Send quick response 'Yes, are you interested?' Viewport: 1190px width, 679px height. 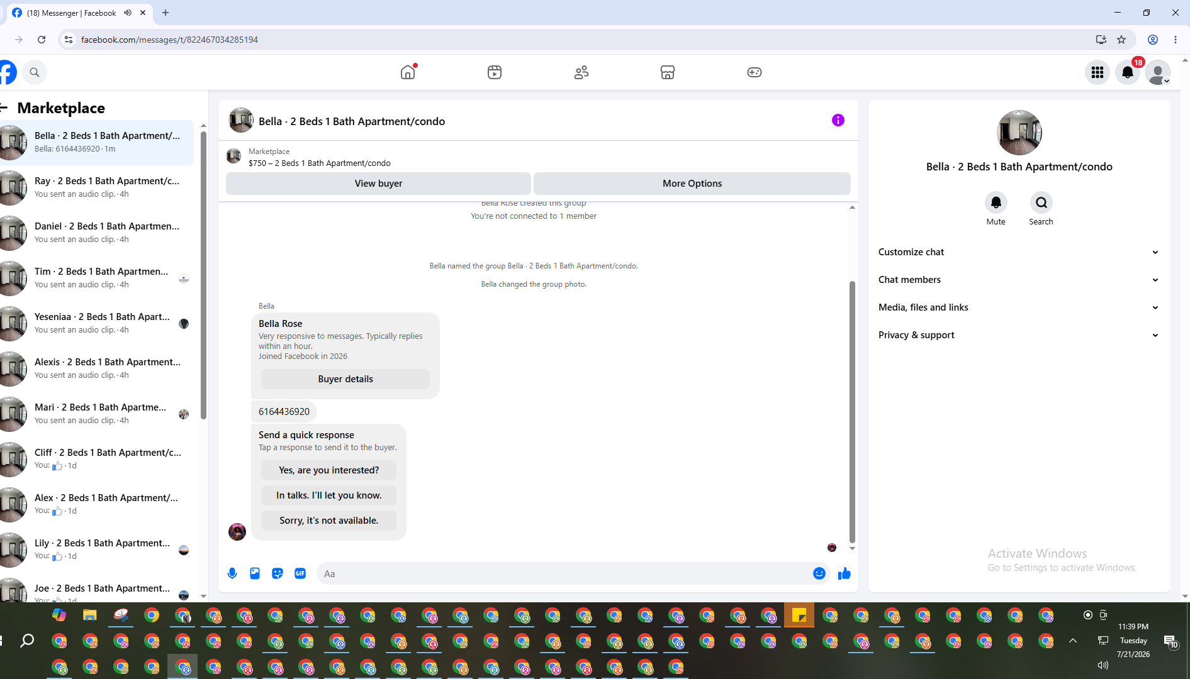pyautogui.click(x=329, y=470)
